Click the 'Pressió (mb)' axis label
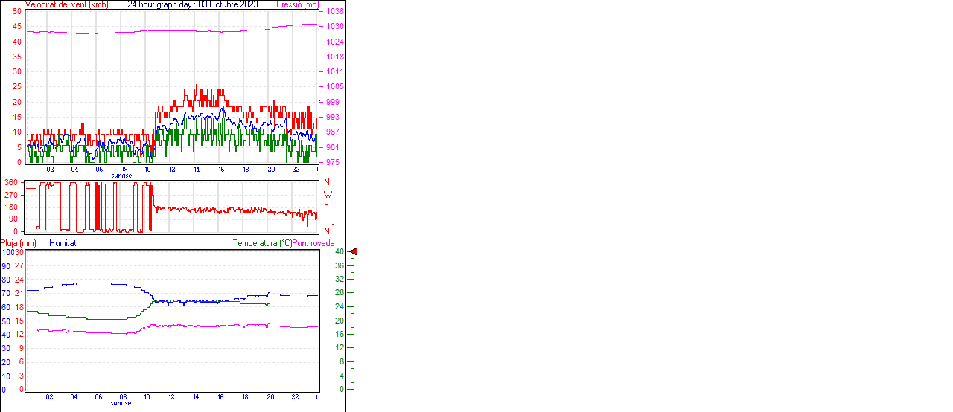Viewport: 953px width, 412px height. pos(297,4)
